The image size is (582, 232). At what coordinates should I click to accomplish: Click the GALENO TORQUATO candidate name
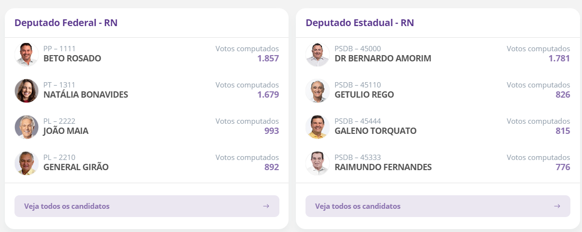coord(375,131)
